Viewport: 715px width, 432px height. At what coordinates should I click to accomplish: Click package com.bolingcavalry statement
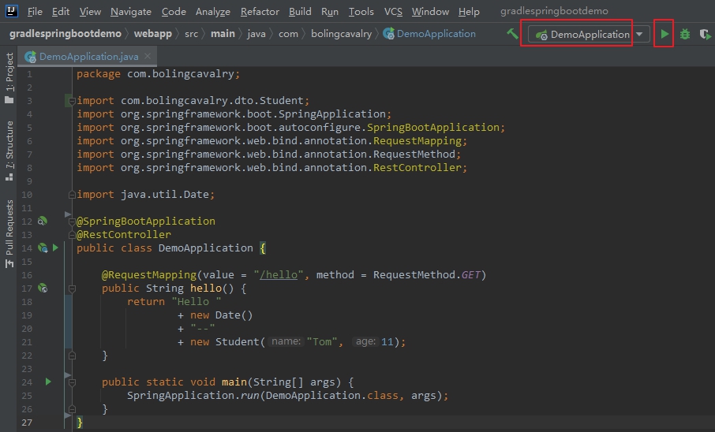click(158, 74)
